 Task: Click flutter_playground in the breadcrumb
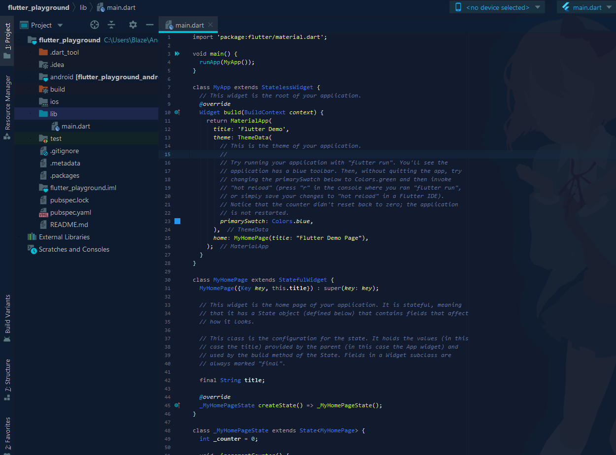[38, 7]
